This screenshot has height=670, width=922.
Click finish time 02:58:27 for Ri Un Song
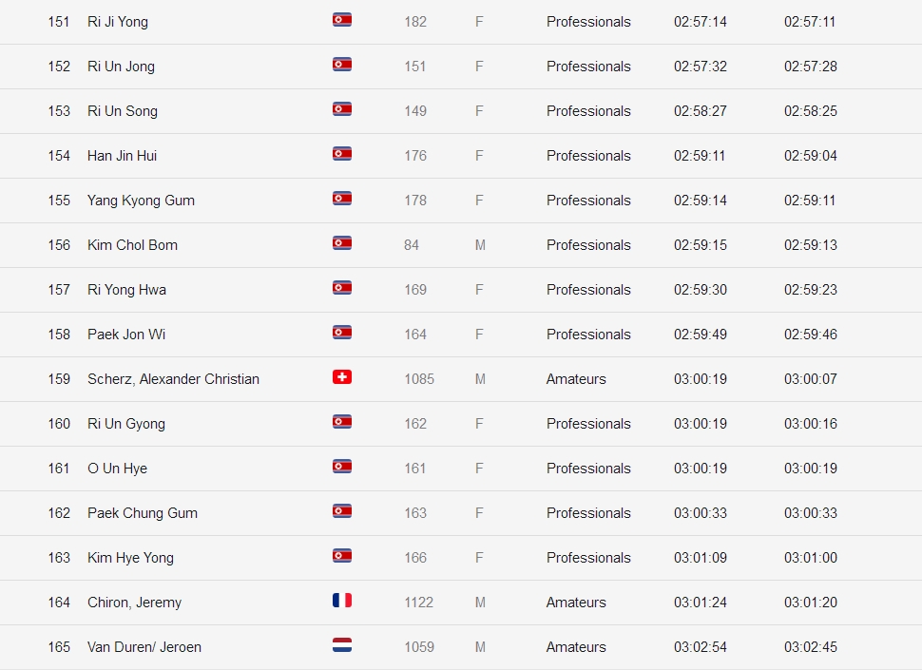coord(701,111)
